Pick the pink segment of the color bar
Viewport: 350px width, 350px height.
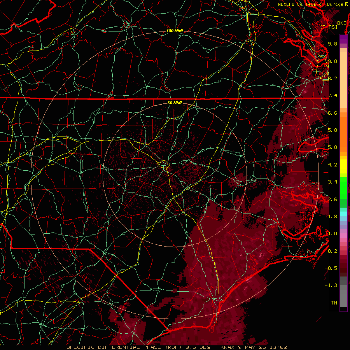click(343, 236)
